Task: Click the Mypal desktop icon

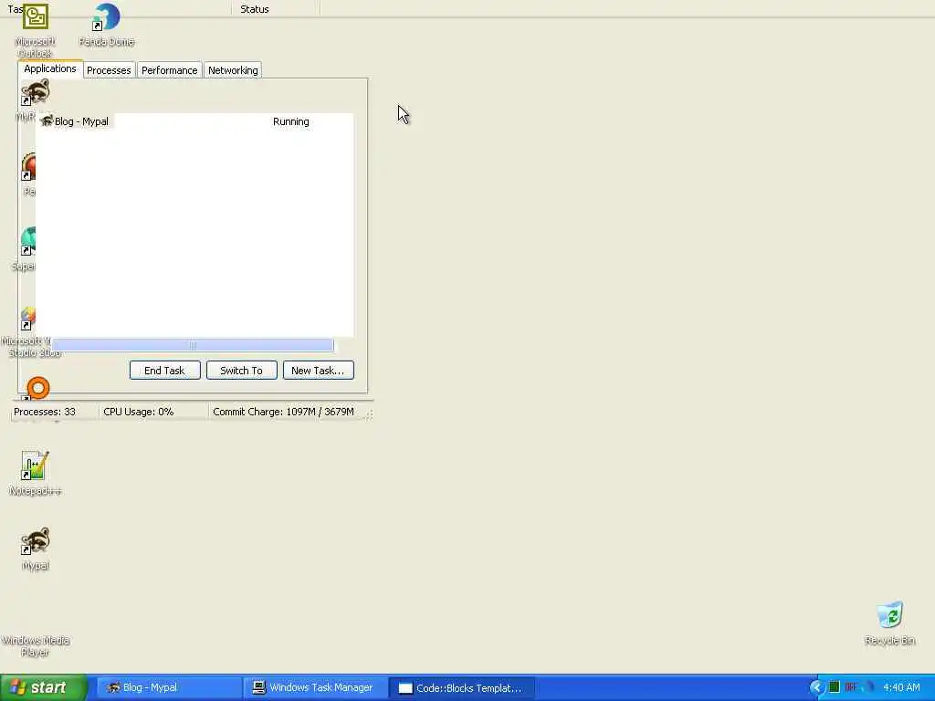Action: click(36, 549)
